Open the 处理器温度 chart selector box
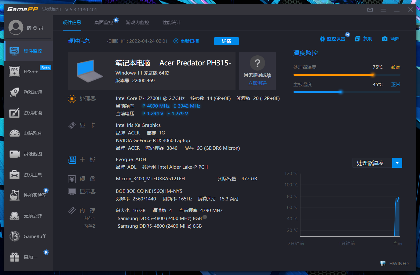The width and height of the screenshot is (420, 275). click(x=377, y=163)
